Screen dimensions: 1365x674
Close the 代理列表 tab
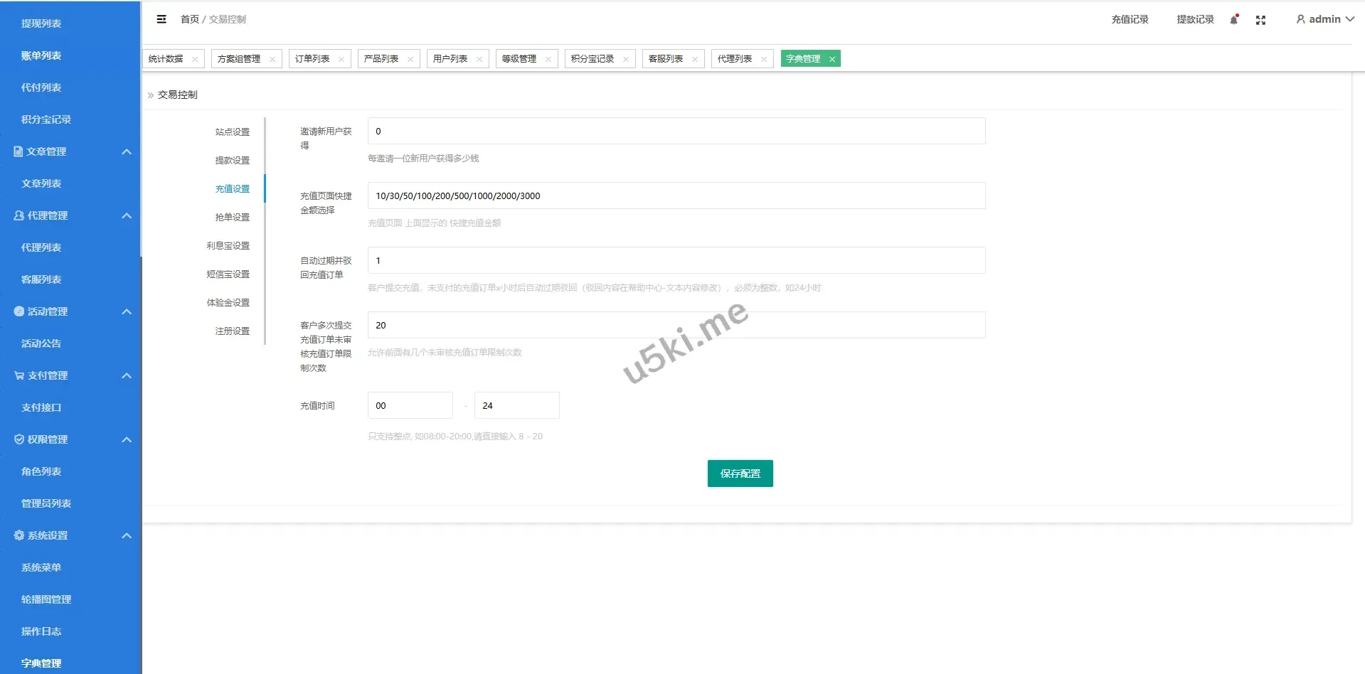[x=764, y=59]
